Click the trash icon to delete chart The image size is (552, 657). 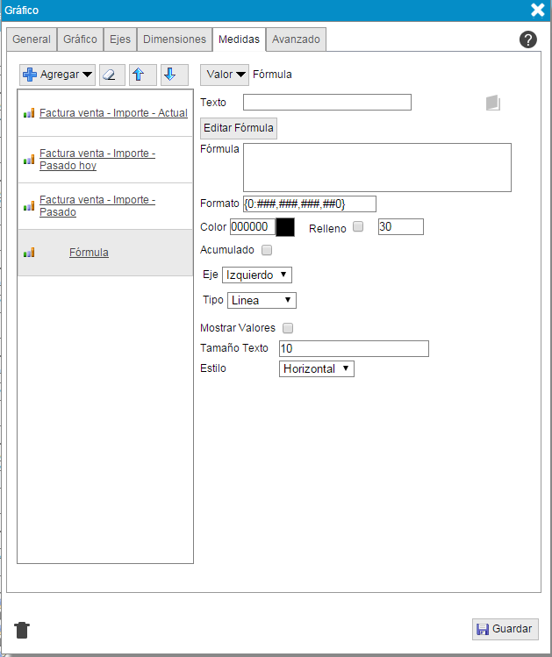coord(23,629)
